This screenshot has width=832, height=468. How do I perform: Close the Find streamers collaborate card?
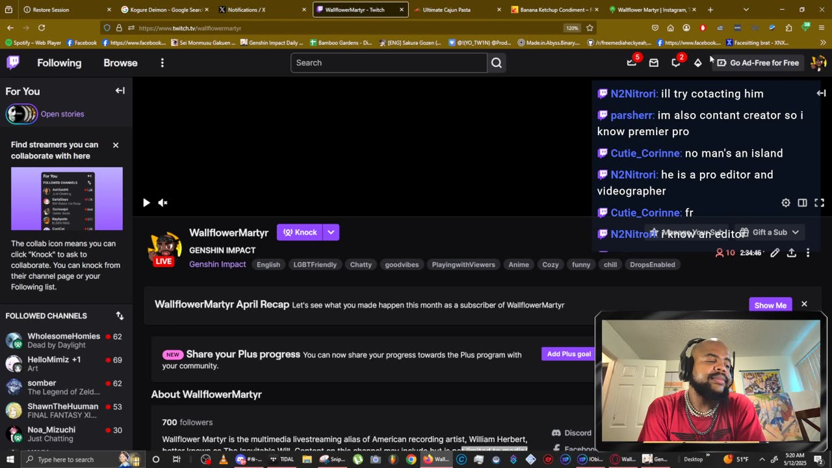[x=116, y=145]
